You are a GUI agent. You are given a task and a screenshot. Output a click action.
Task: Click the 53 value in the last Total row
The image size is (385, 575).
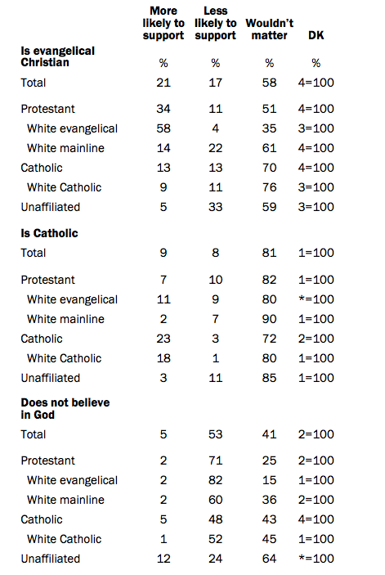(216, 434)
